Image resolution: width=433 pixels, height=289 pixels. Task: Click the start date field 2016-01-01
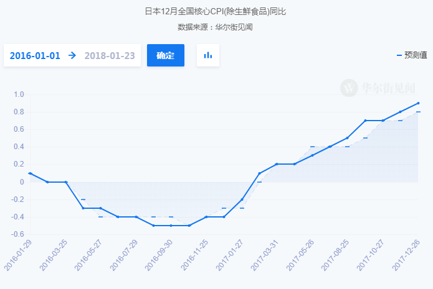[35, 56]
